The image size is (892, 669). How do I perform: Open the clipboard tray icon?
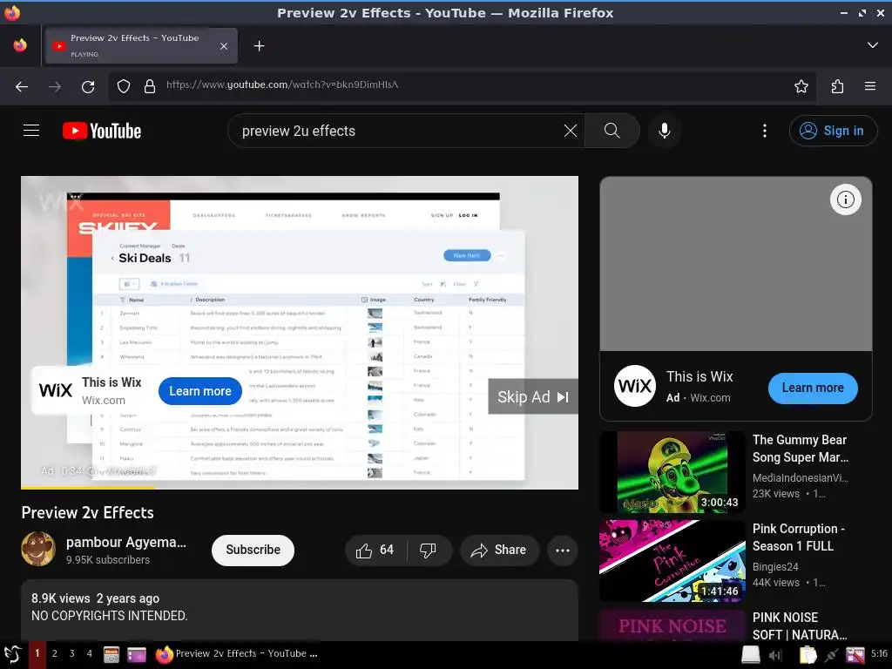click(808, 655)
